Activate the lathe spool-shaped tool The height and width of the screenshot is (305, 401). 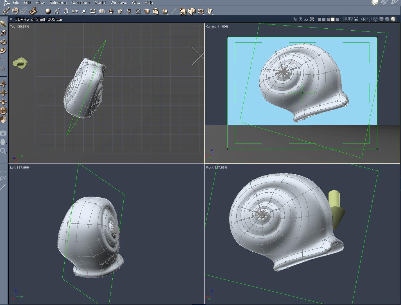(111, 11)
